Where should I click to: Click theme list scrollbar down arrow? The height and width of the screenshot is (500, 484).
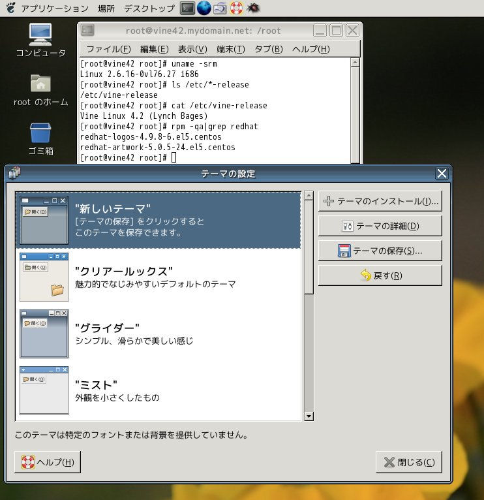(x=309, y=416)
